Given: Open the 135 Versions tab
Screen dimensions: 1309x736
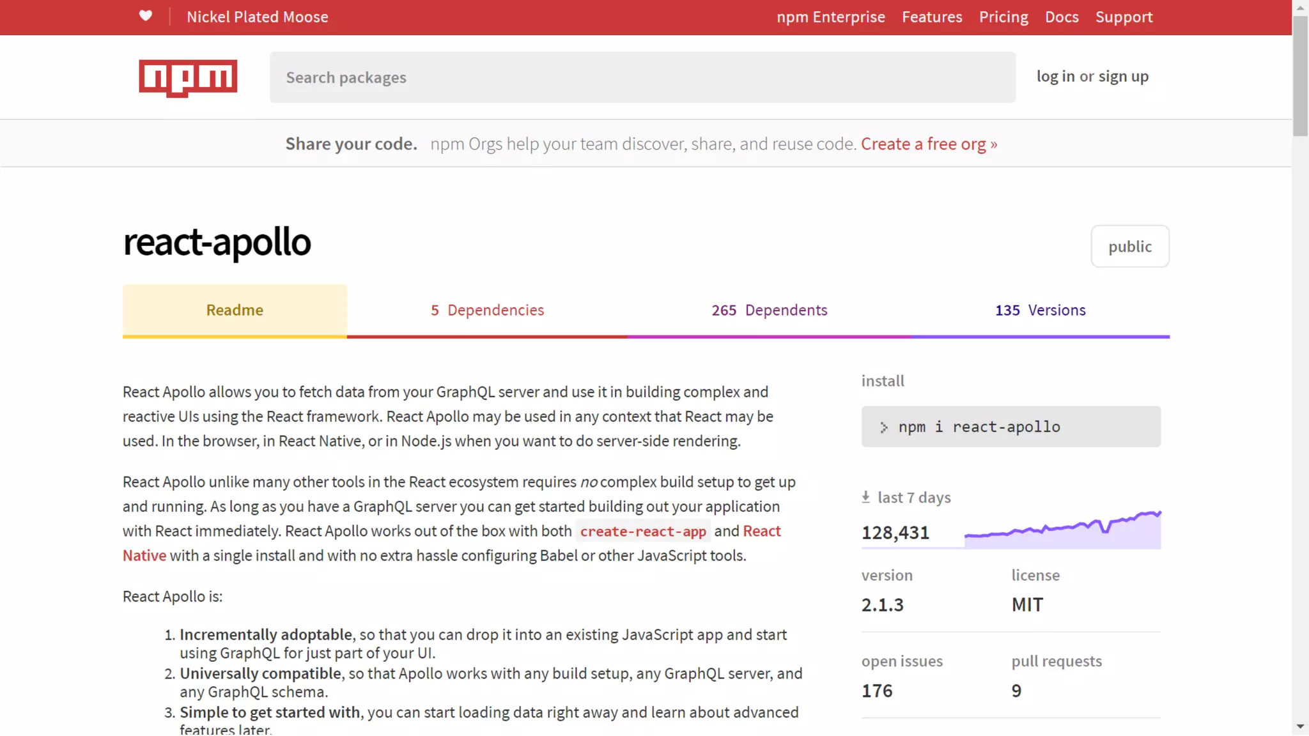Looking at the screenshot, I should pyautogui.click(x=1040, y=310).
